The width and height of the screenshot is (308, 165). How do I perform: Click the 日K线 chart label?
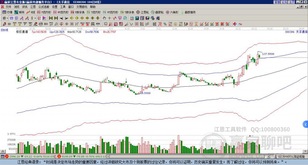click(x=5, y=30)
